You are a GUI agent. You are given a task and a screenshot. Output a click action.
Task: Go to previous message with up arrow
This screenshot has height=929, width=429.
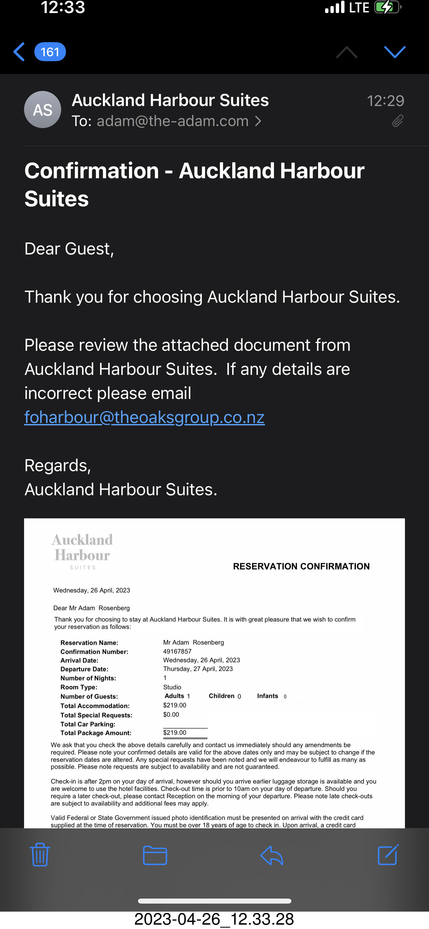point(346,52)
